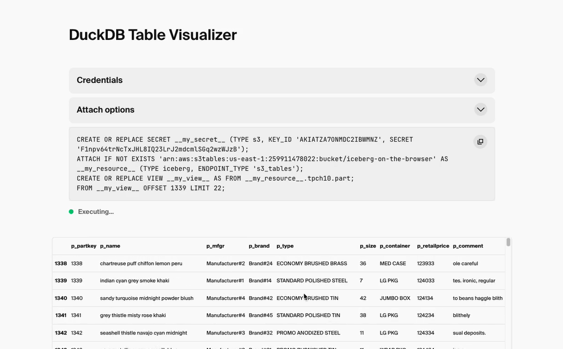This screenshot has width=563, height=349.
Task: Select the p_mfgr column header
Action: click(215, 246)
